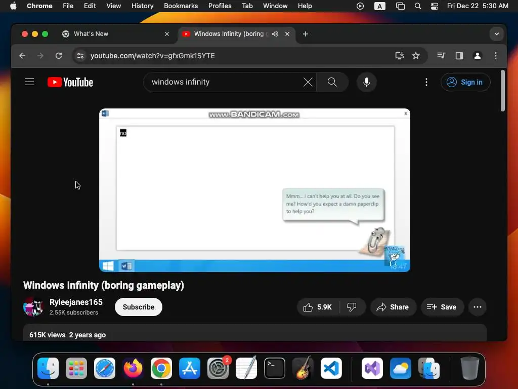518x389 pixels.
Task: Open the View menu
Action: [x=113, y=6]
